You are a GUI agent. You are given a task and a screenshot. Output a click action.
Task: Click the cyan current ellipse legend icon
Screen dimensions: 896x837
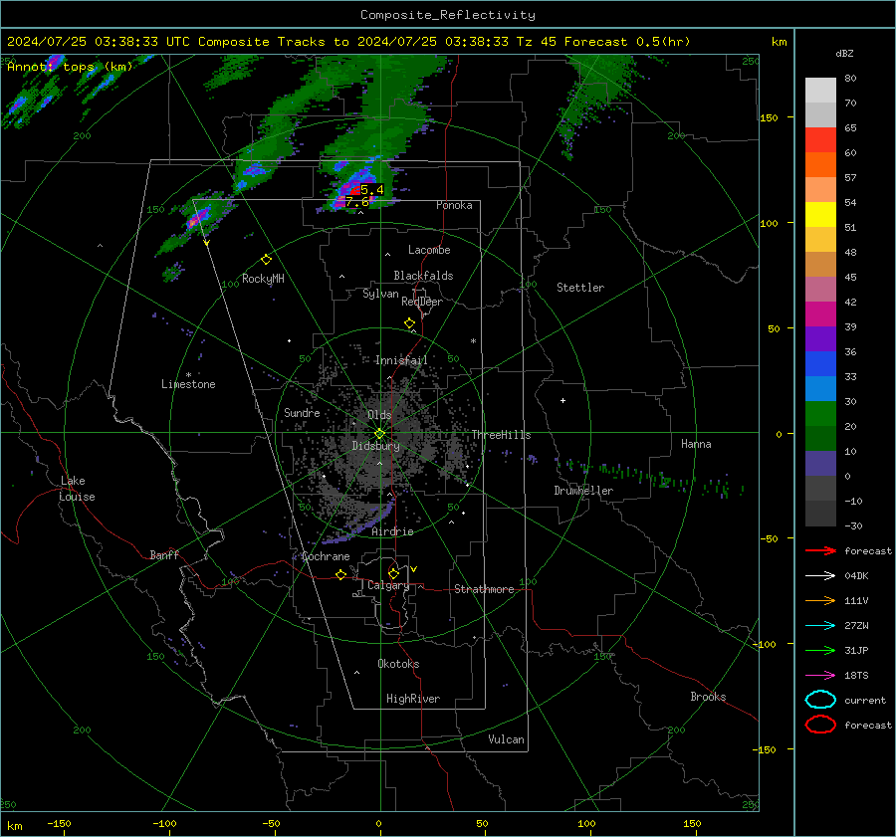[820, 700]
